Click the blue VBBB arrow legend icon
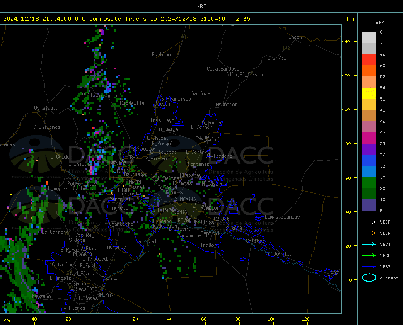Viewport: 403px width, 325px height. 369,267
